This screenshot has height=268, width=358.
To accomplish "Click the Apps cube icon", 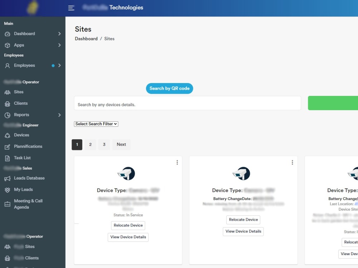I will pyautogui.click(x=7, y=45).
